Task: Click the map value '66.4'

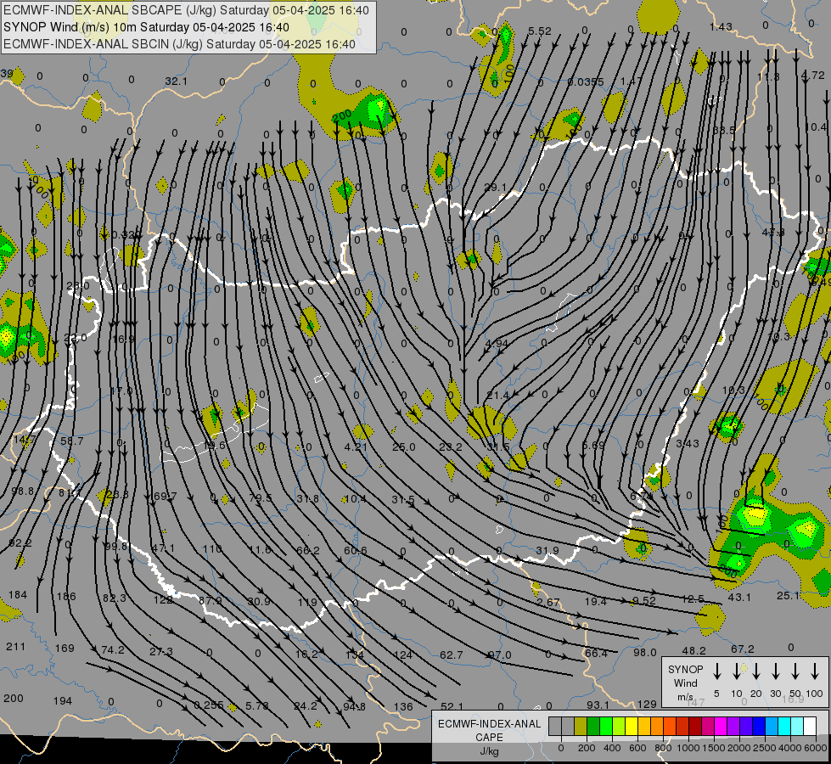Action: tap(596, 653)
